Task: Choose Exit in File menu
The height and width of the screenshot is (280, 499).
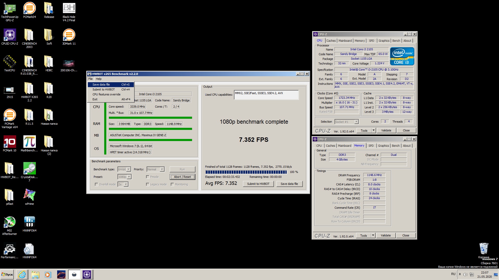Action: (x=111, y=99)
